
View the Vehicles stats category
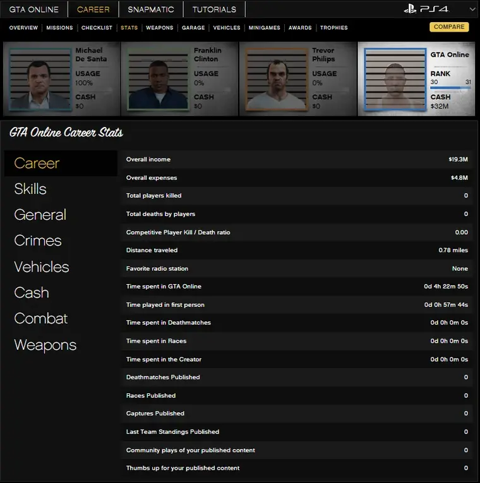[41, 267]
